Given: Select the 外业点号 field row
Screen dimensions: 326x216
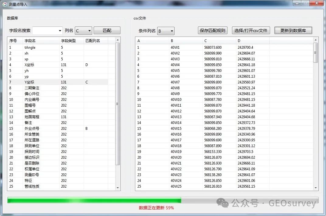Looking at the screenshot, I should point(58,129).
